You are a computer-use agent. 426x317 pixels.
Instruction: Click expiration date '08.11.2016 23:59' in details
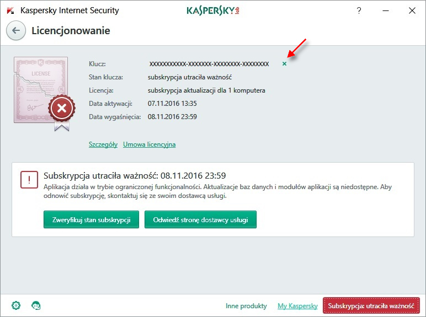click(x=172, y=117)
